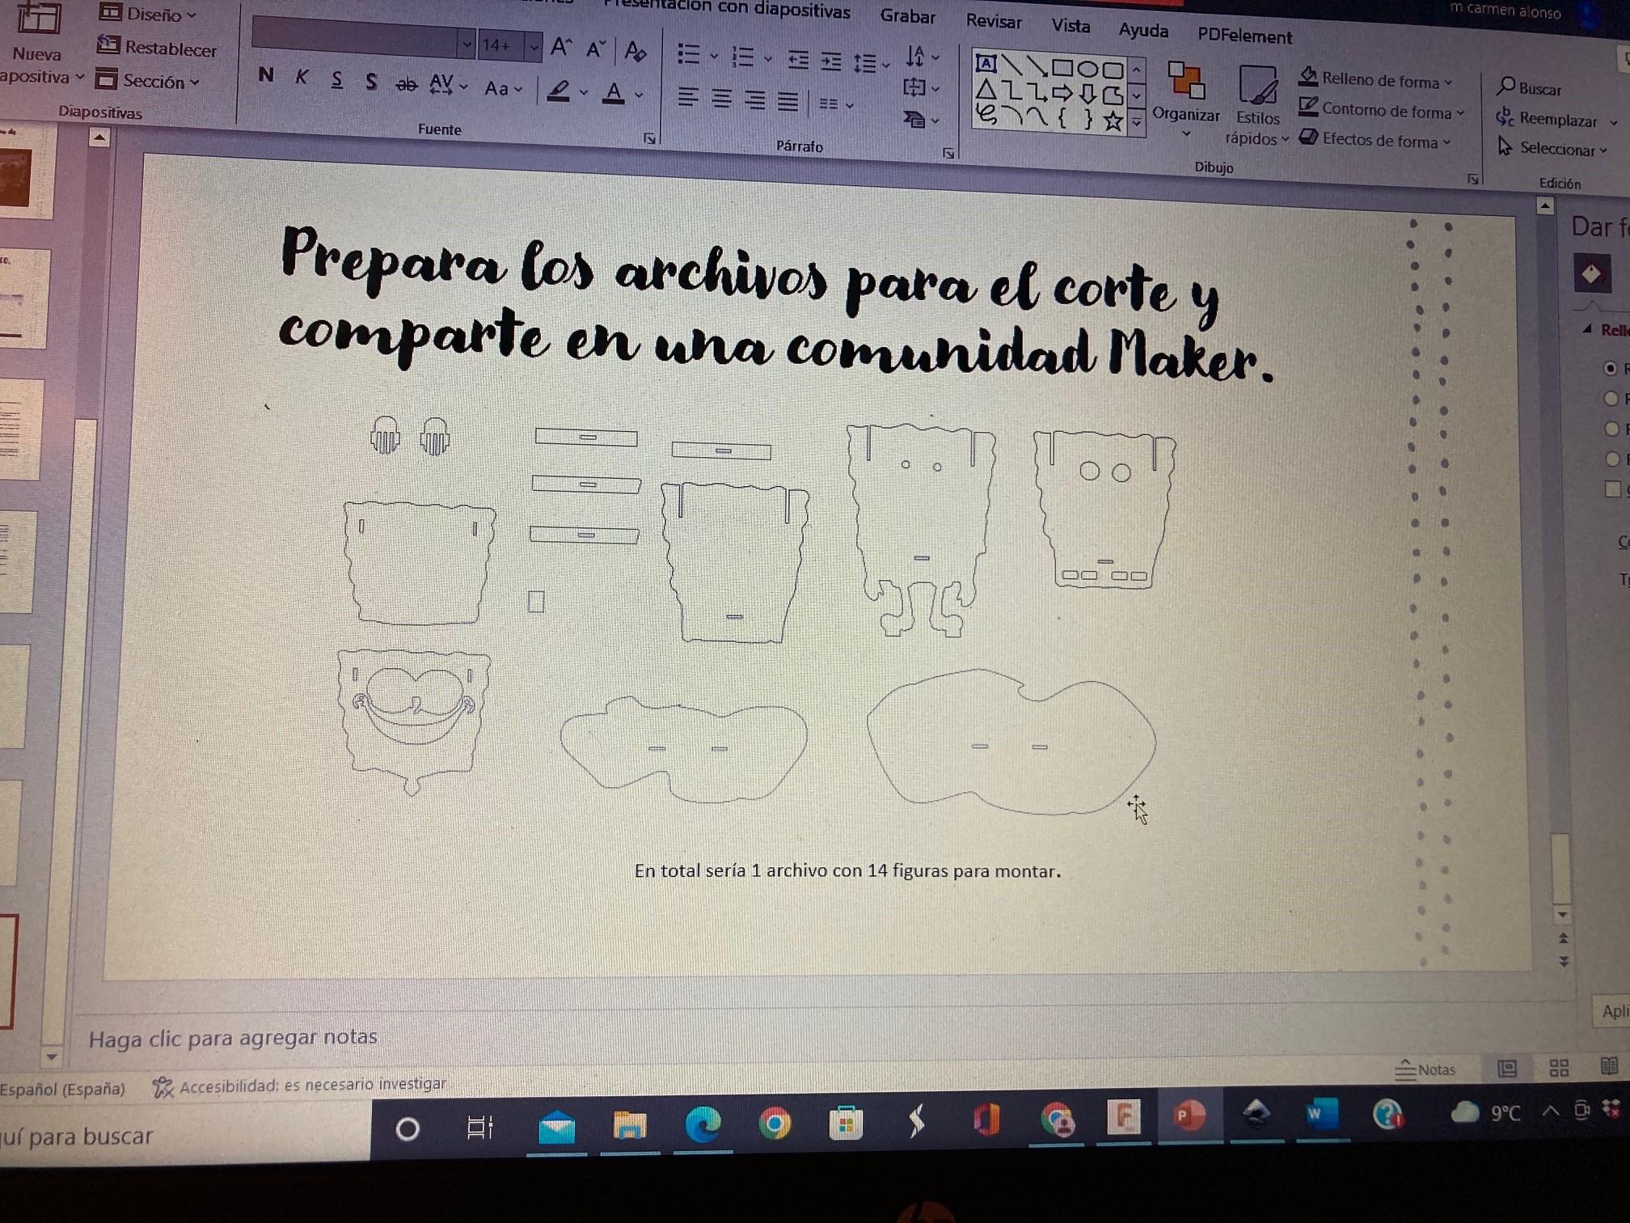Click the font color A button
1630x1223 pixels.
coord(614,94)
